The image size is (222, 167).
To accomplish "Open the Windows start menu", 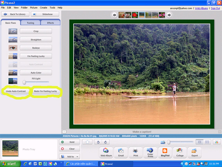I will (10, 164).
